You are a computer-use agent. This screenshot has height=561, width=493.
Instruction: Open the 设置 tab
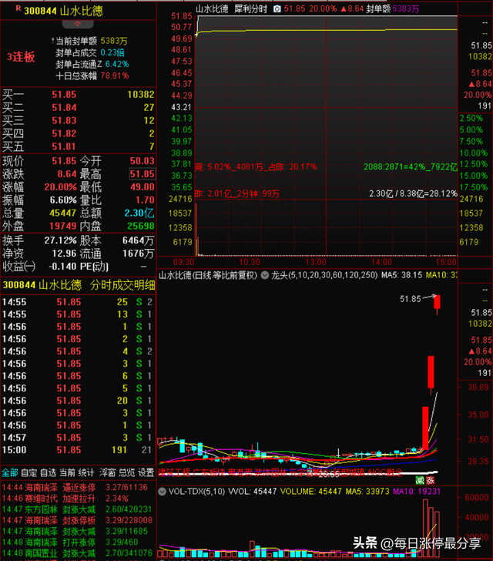coord(146,472)
